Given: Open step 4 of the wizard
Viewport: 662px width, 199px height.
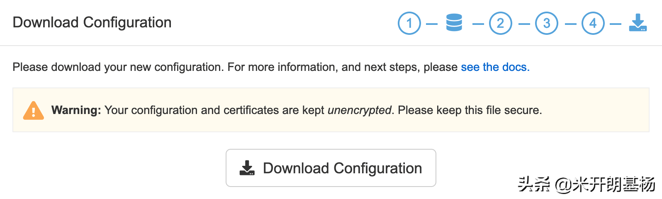Looking at the screenshot, I should (593, 23).
